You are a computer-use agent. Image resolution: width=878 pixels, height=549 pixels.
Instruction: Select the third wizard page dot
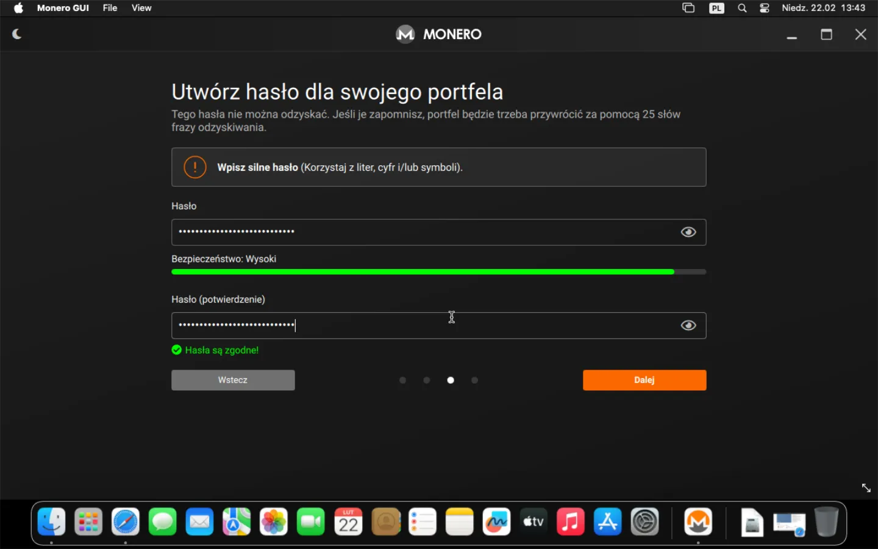click(451, 380)
